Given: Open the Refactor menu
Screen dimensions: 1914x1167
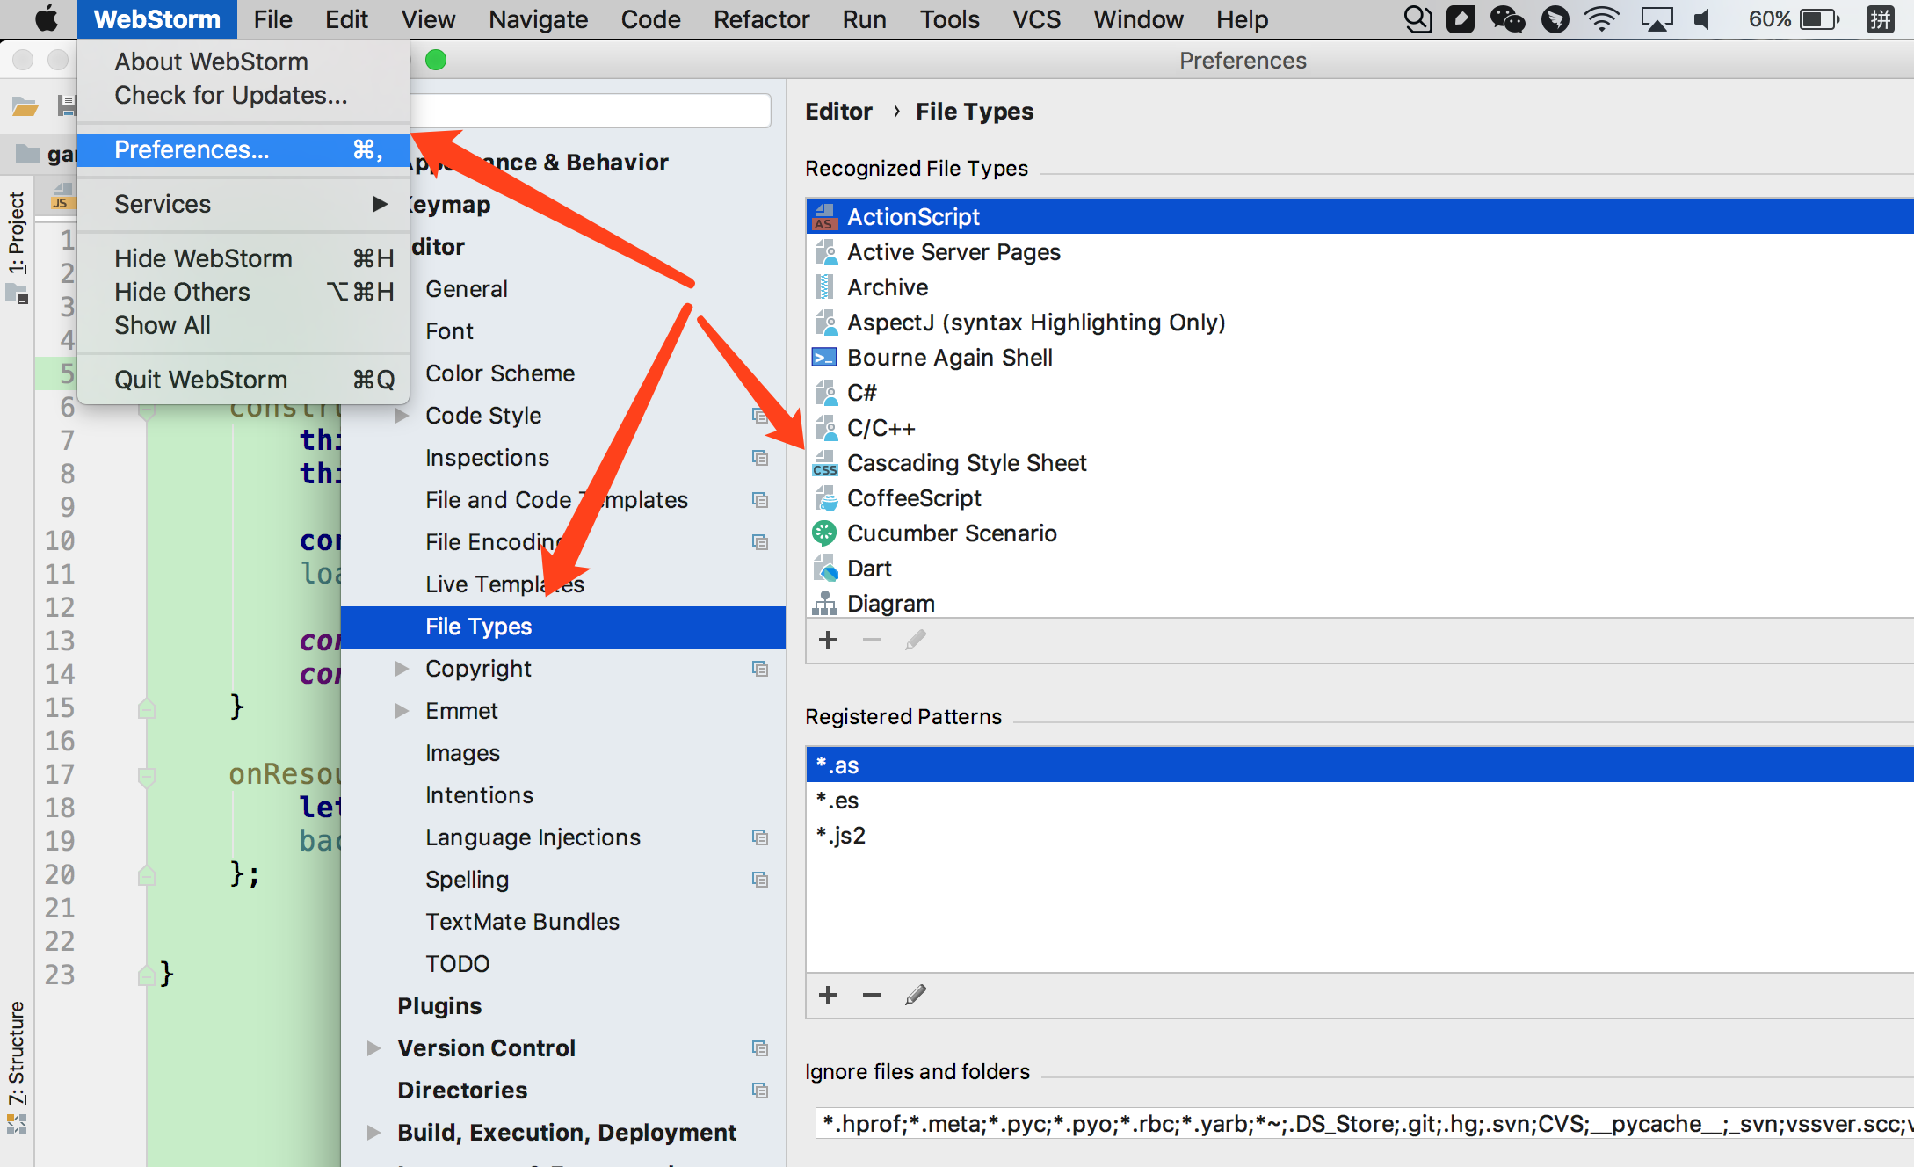Looking at the screenshot, I should click(x=760, y=19).
